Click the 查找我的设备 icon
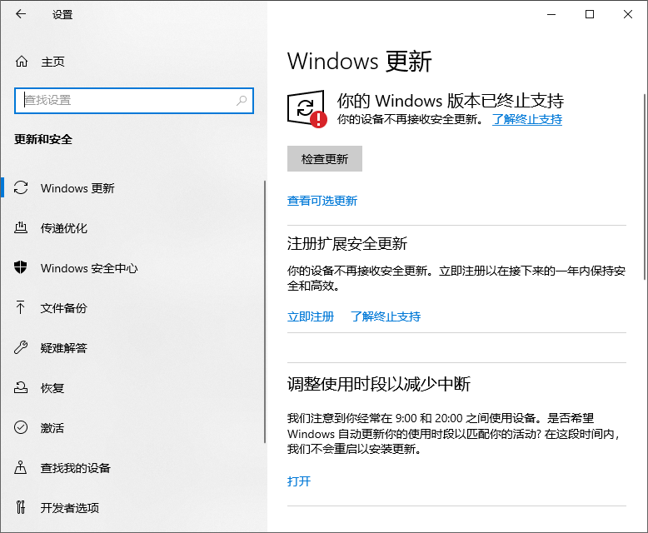Screen dimensions: 648x533 21,467
